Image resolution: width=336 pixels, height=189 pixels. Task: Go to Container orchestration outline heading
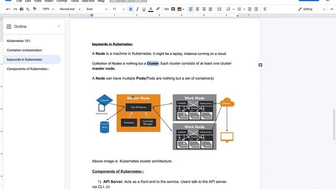tap(25, 50)
